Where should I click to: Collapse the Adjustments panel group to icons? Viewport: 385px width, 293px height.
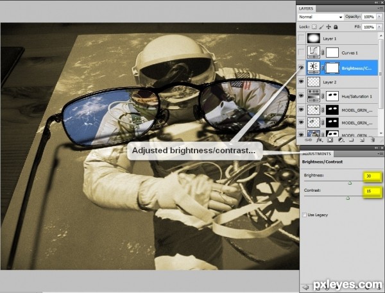[377, 147]
